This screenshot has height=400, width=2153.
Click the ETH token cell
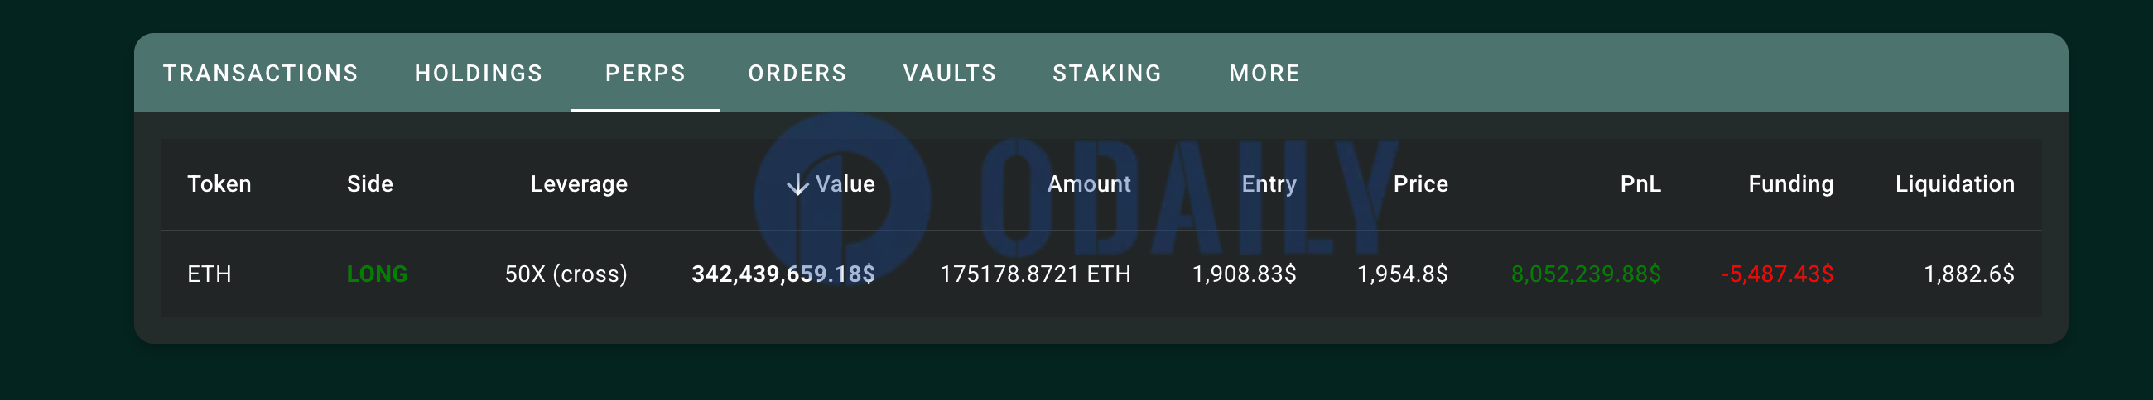[x=209, y=274]
